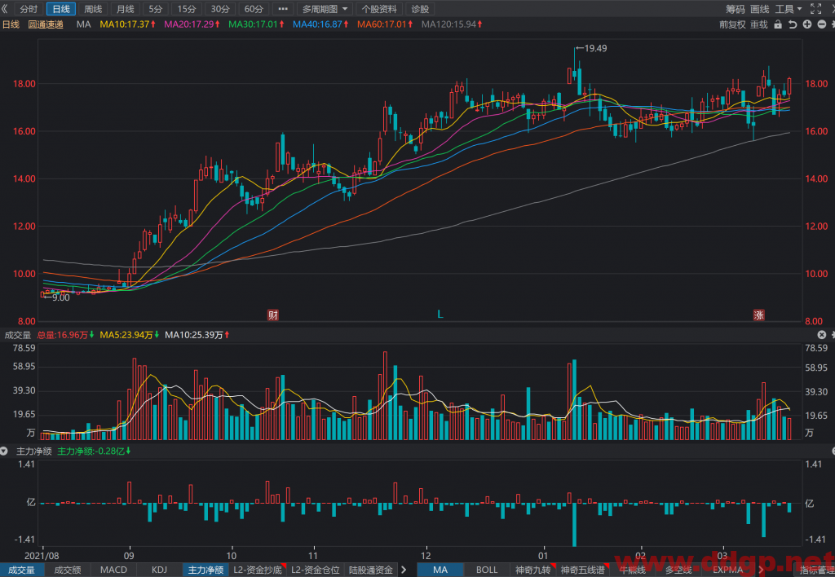Collapse back with the double-left chevron icon

[5, 8]
